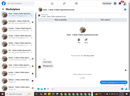Click the conversation list scrollbar
This screenshot has height=96, width=130.
click(36, 45)
